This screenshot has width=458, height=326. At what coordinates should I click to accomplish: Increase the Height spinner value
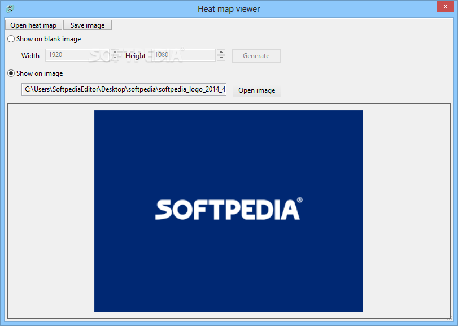[x=221, y=52]
